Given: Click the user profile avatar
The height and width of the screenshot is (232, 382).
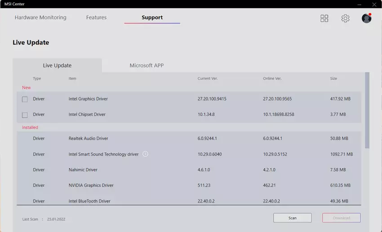Looking at the screenshot, I should click(366, 18).
